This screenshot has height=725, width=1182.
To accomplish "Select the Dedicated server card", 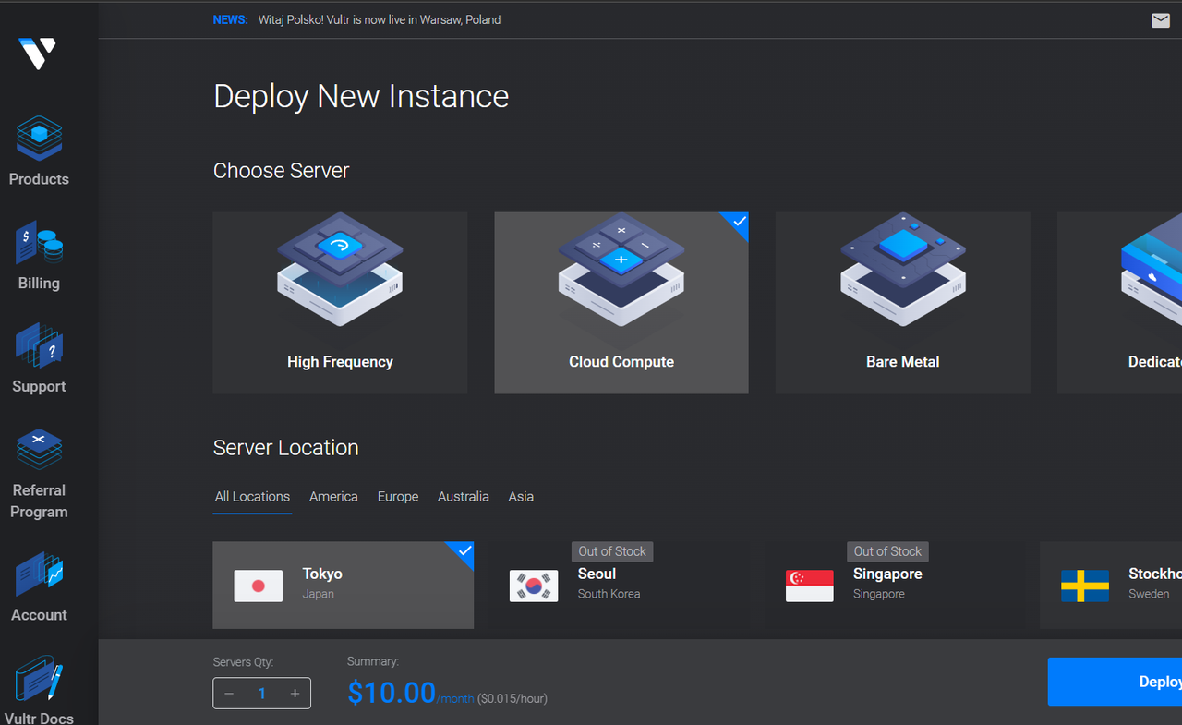I will pos(1119,303).
